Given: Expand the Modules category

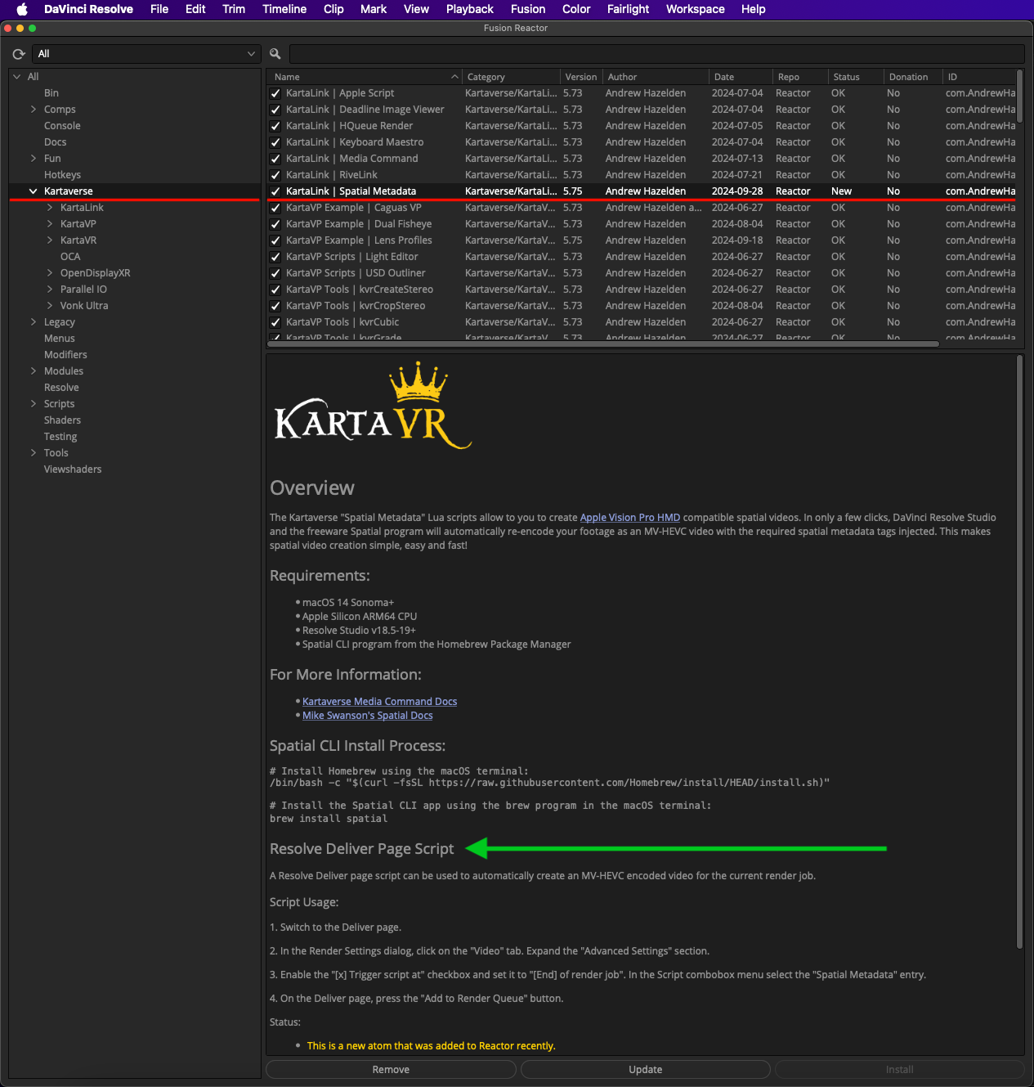Looking at the screenshot, I should (x=34, y=371).
